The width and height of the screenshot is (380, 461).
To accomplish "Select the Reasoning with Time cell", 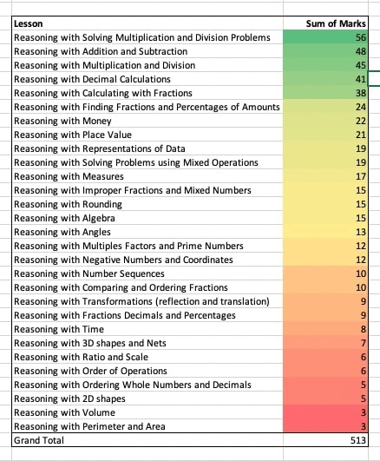I will [x=147, y=329].
